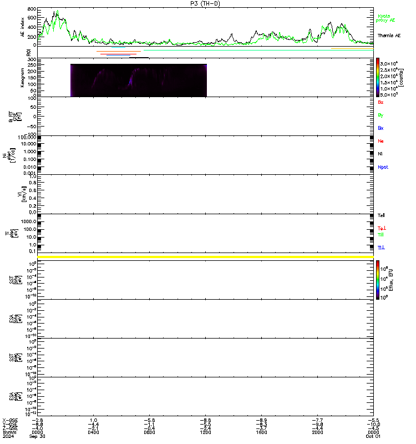
Task: Click the red Bz legend label
Action: 381,102
